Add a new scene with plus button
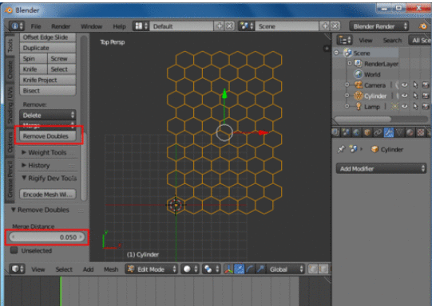432x306 pixels. (325, 26)
